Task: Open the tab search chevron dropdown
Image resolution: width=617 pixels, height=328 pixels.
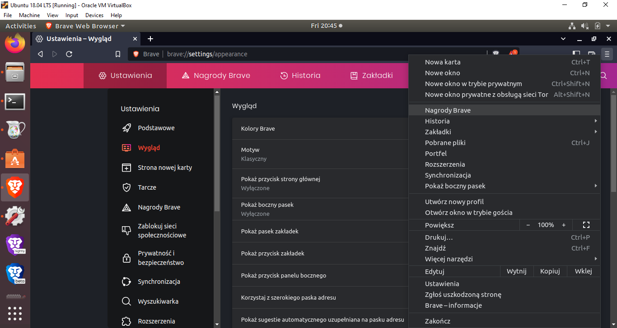Action: click(x=563, y=39)
